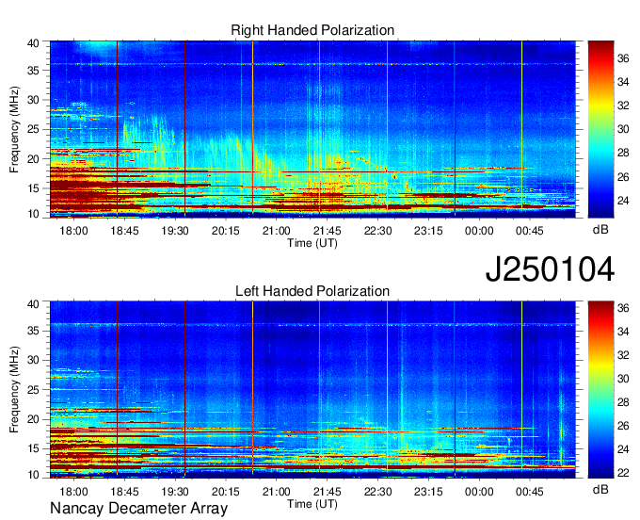
Task: Click the 18:00 tick under left-handed plot
Action: (x=73, y=492)
